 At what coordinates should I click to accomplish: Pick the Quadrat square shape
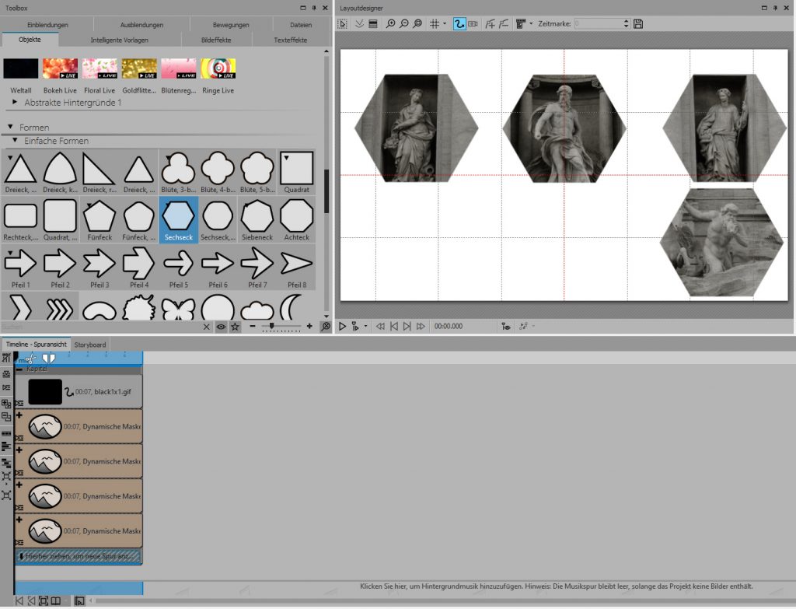pos(296,168)
